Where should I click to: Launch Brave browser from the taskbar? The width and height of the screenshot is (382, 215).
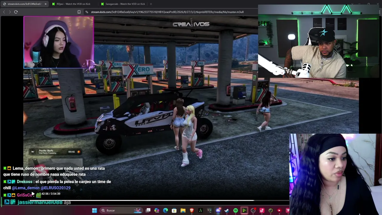point(192,211)
